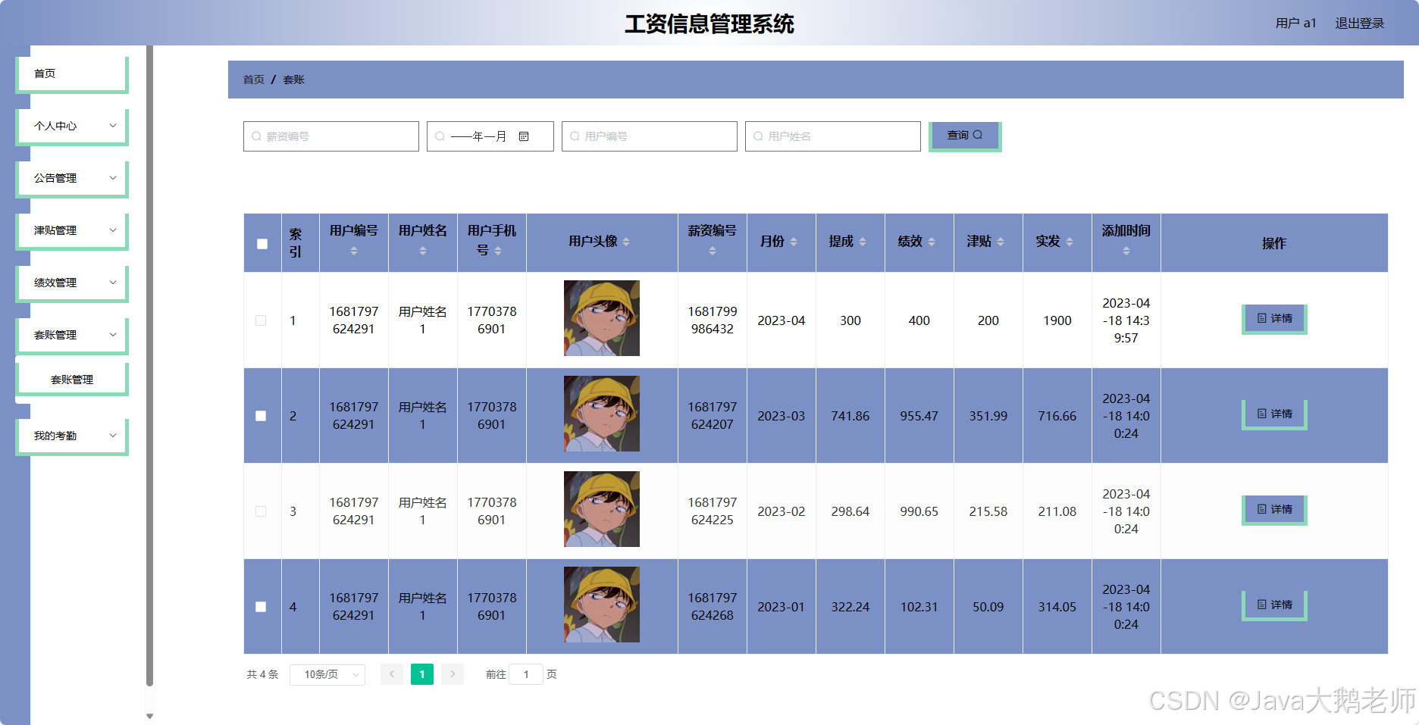
Task: Open user avatar image in row 4
Action: pyautogui.click(x=602, y=605)
